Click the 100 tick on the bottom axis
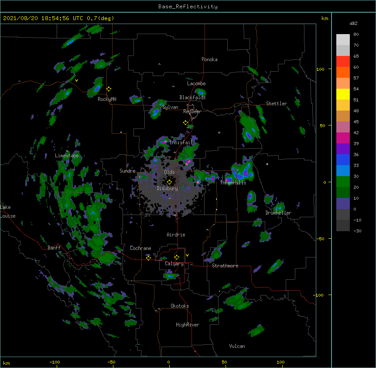The image size is (376, 368). pyautogui.click(x=280, y=362)
